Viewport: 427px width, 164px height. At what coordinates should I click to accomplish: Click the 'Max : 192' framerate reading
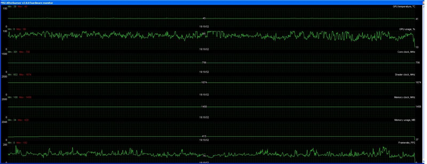(22, 143)
